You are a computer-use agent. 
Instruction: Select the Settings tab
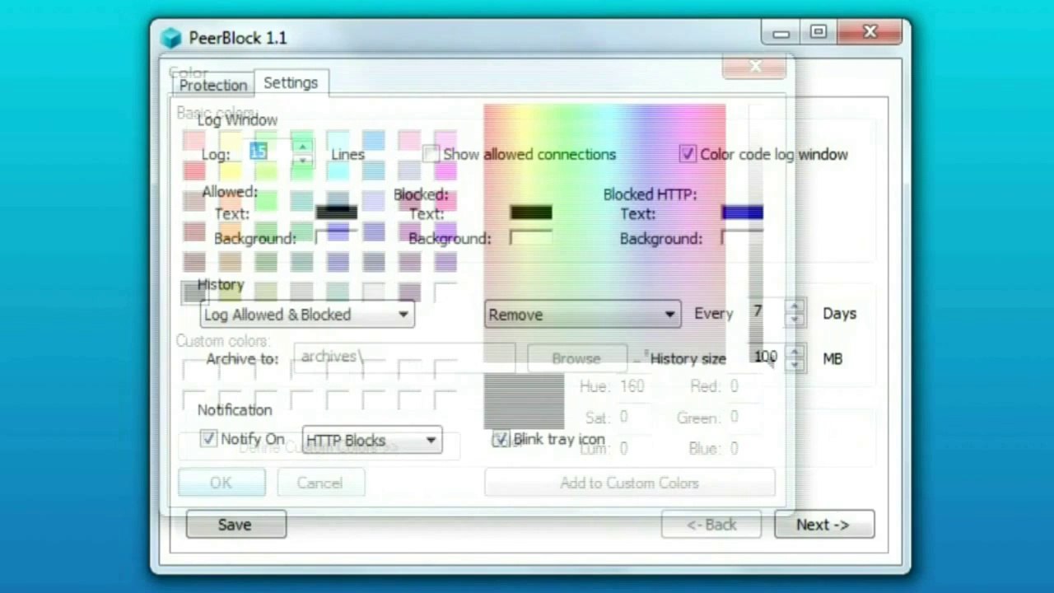point(291,82)
